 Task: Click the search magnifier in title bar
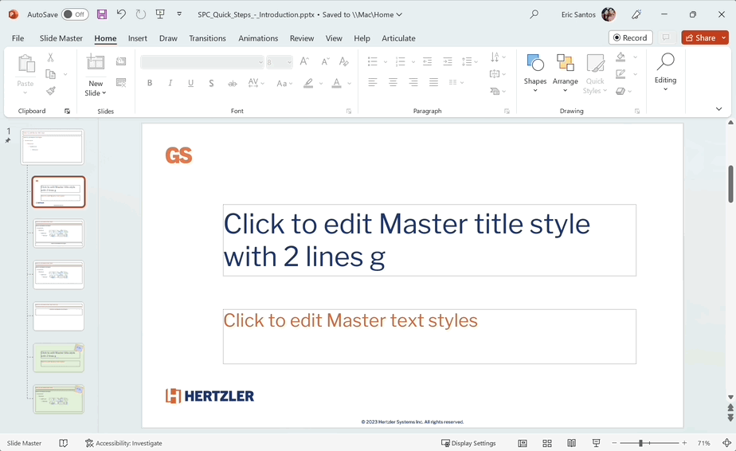point(534,14)
